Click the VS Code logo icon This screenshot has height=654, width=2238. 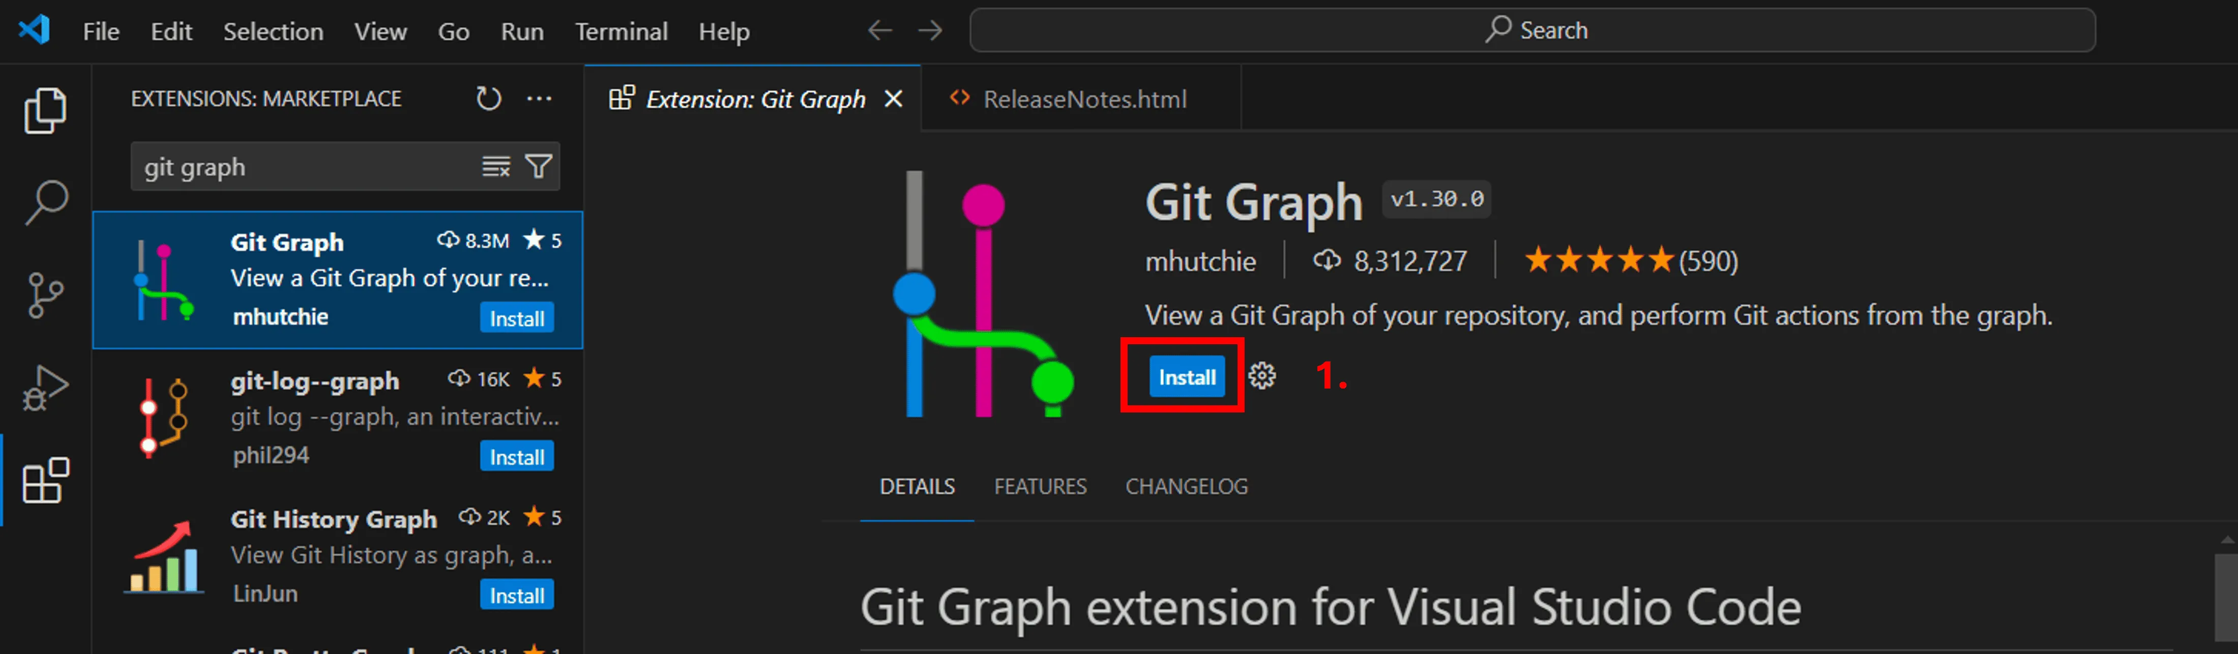(35, 31)
